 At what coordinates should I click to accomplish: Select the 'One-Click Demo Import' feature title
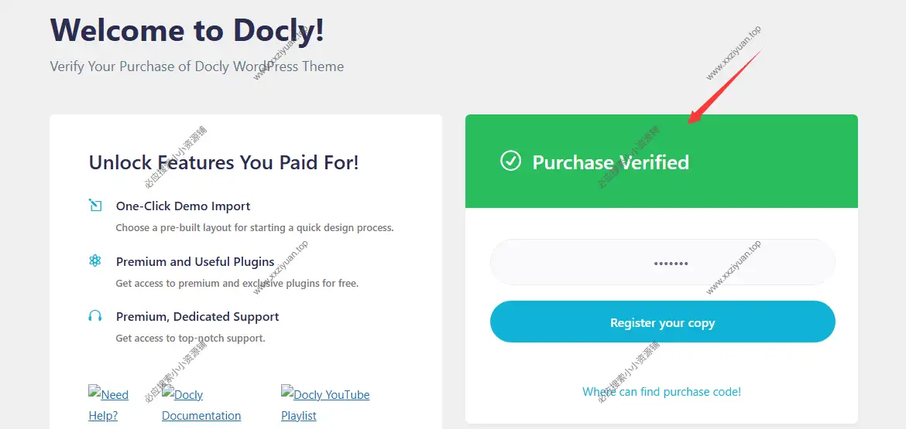183,206
